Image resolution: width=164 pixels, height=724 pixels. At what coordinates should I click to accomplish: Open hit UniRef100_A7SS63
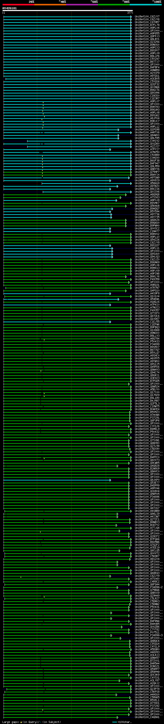click(x=147, y=197)
